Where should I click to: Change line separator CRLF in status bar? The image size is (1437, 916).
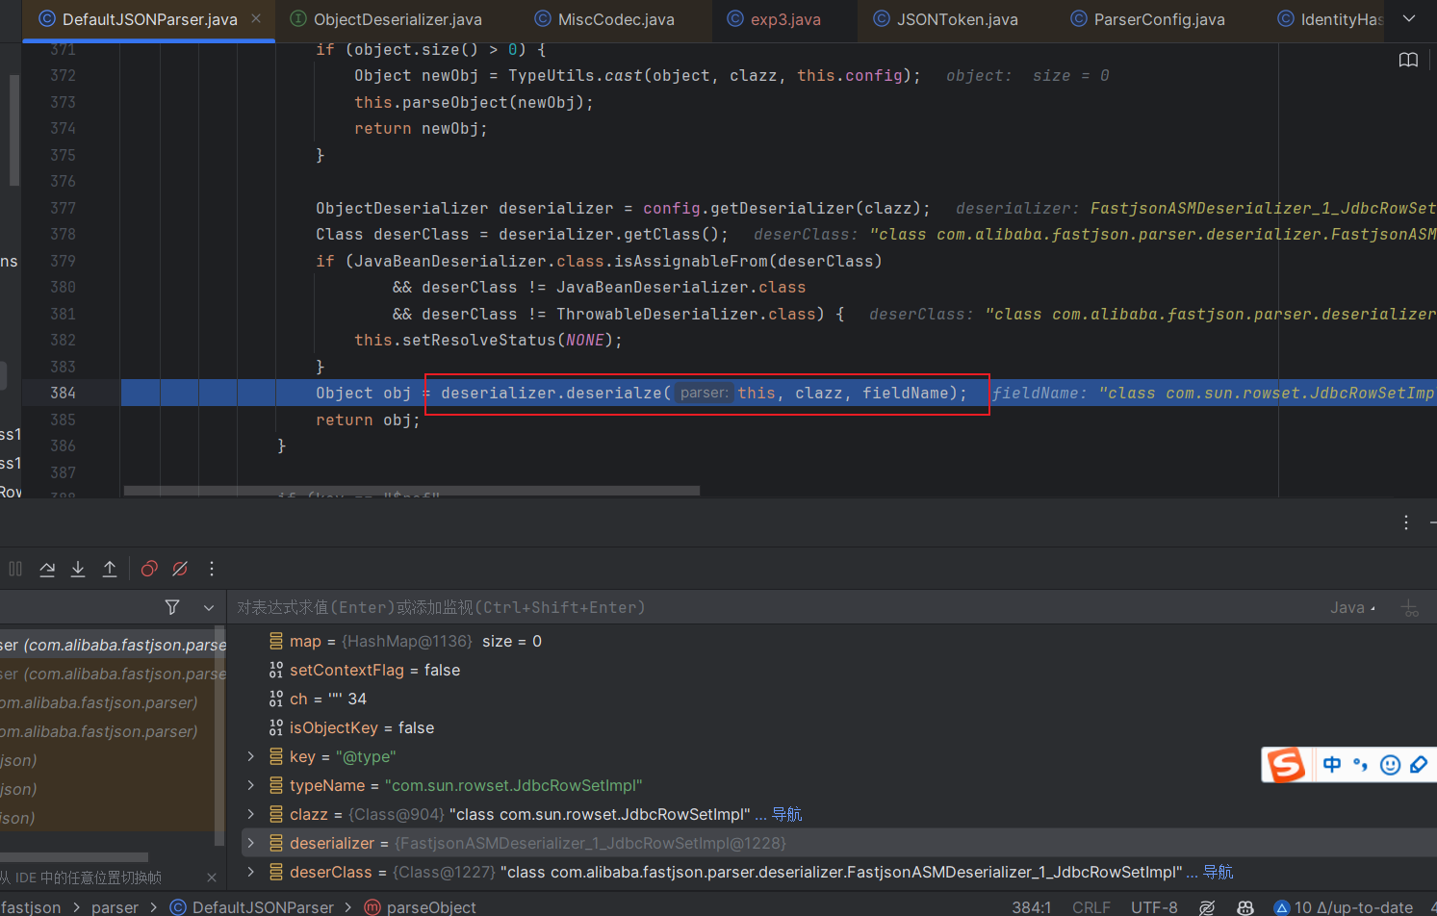coord(1091,907)
